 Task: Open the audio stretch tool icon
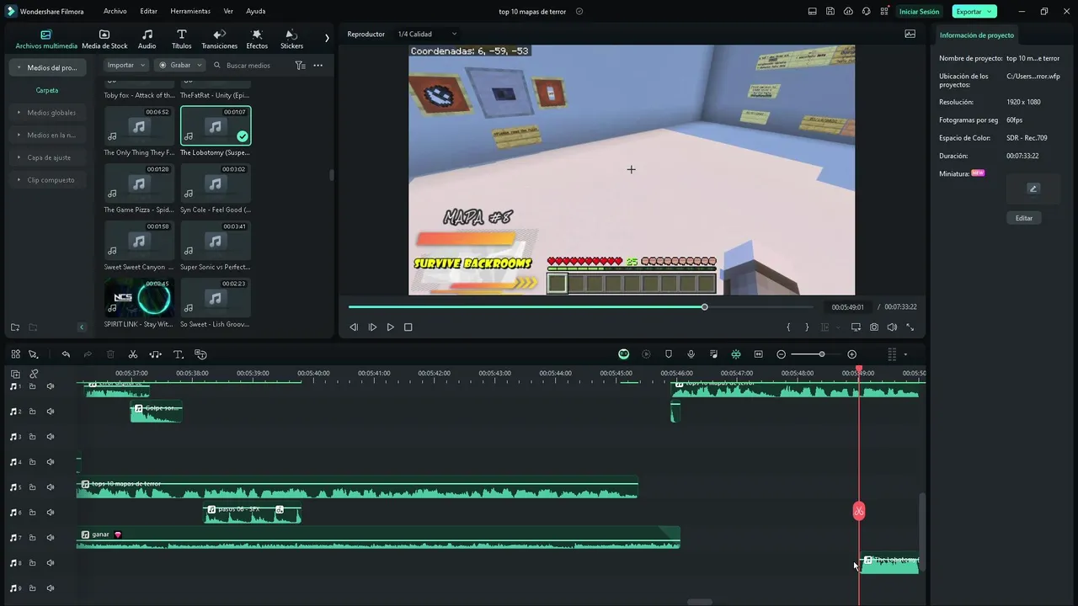[x=155, y=354]
